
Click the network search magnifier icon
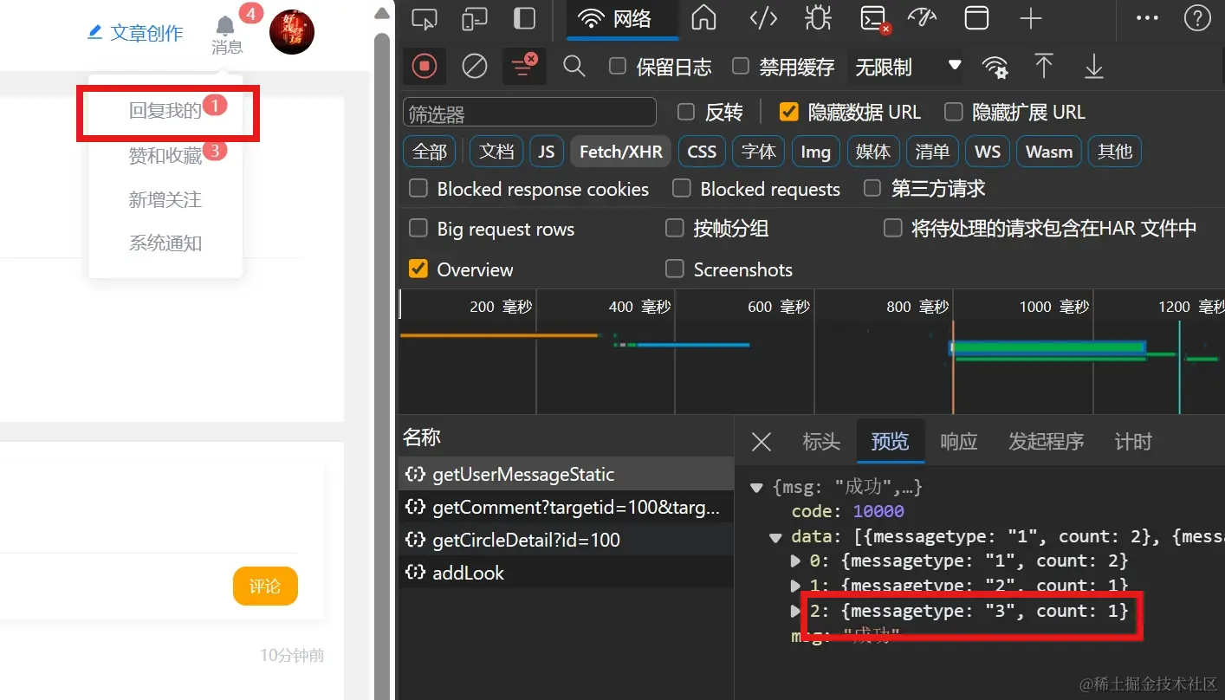(x=574, y=66)
